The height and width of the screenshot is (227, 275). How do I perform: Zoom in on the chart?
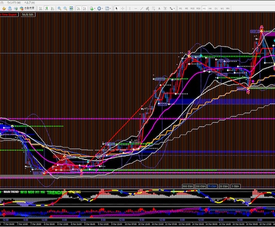coord(59,8)
